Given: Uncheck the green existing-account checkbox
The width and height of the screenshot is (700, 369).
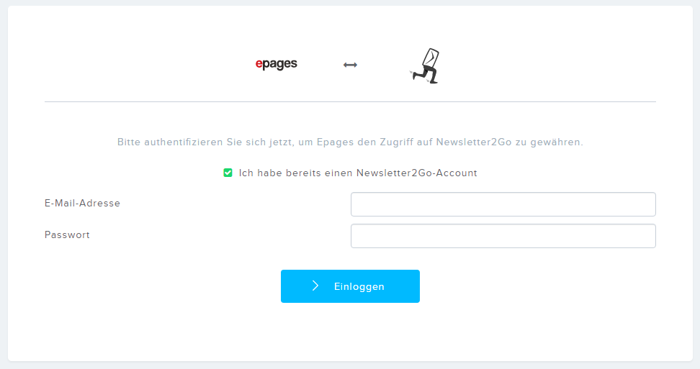Looking at the screenshot, I should [228, 173].
